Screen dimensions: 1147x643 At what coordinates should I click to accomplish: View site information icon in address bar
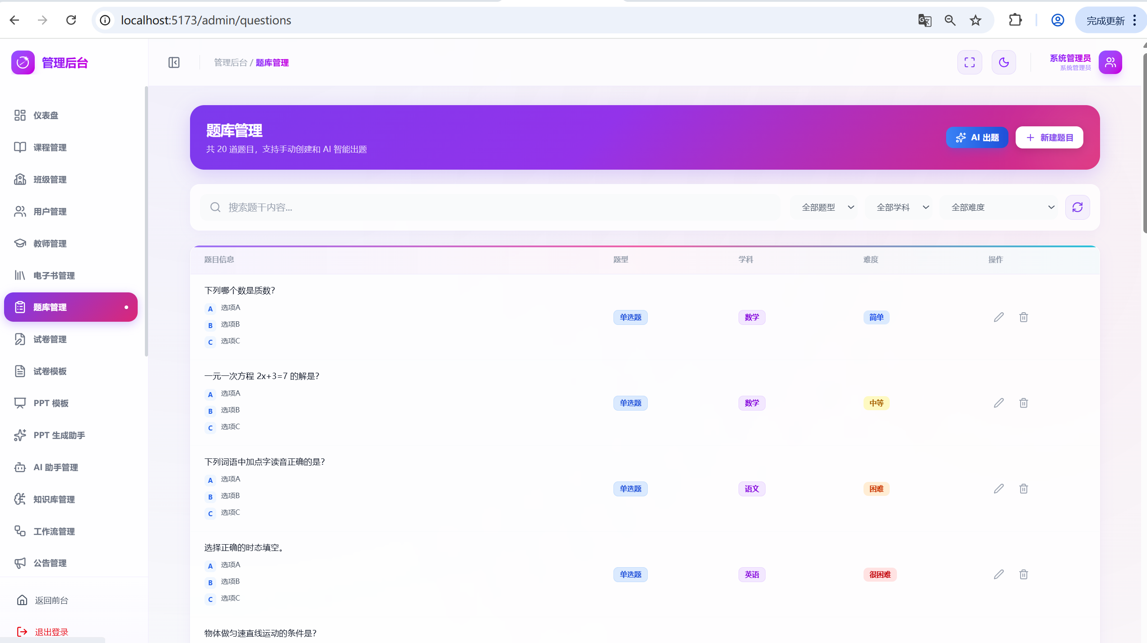105,20
